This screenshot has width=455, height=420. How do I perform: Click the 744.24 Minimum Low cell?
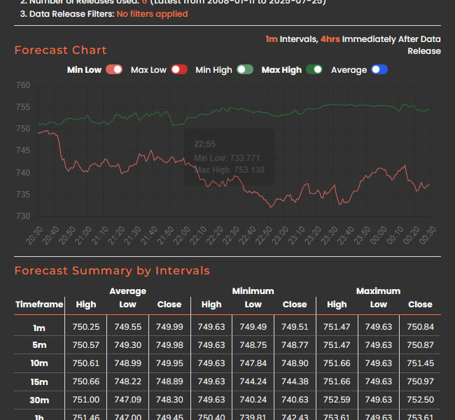pyautogui.click(x=253, y=381)
